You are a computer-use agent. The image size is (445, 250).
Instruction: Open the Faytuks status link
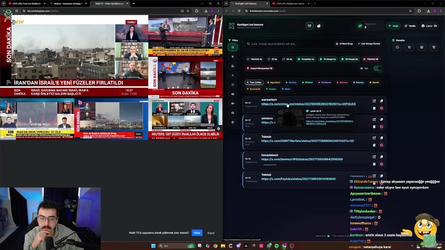pos(298,179)
